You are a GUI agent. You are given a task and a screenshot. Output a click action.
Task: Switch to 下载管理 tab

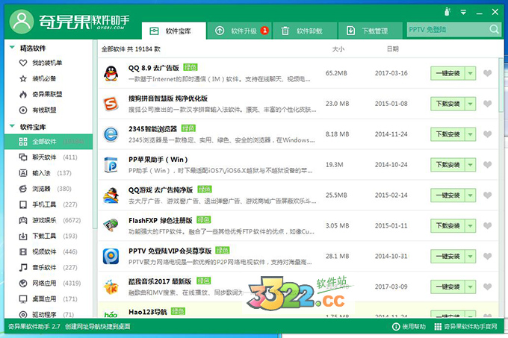point(371,31)
